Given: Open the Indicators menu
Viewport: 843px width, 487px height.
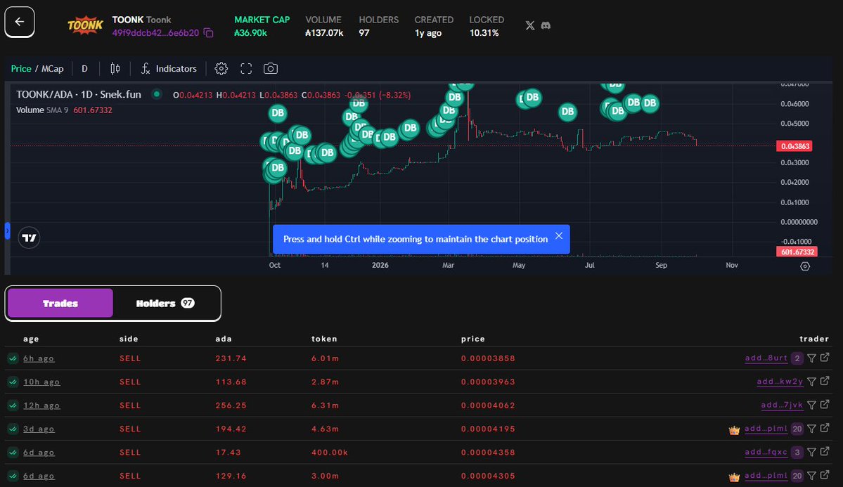Looking at the screenshot, I should point(169,68).
